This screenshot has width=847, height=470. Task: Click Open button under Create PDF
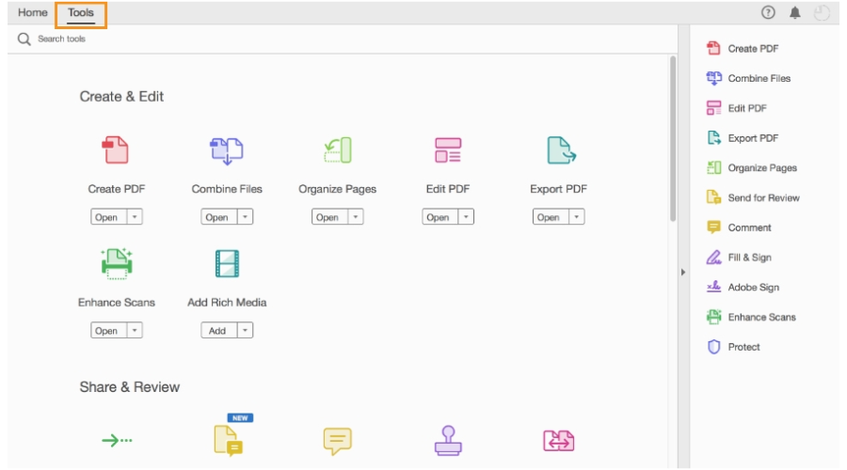point(108,217)
